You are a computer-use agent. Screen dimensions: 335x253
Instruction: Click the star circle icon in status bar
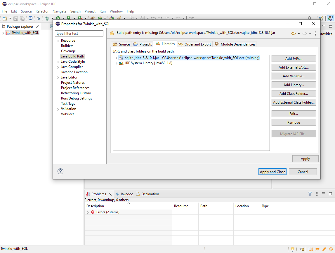(331, 249)
